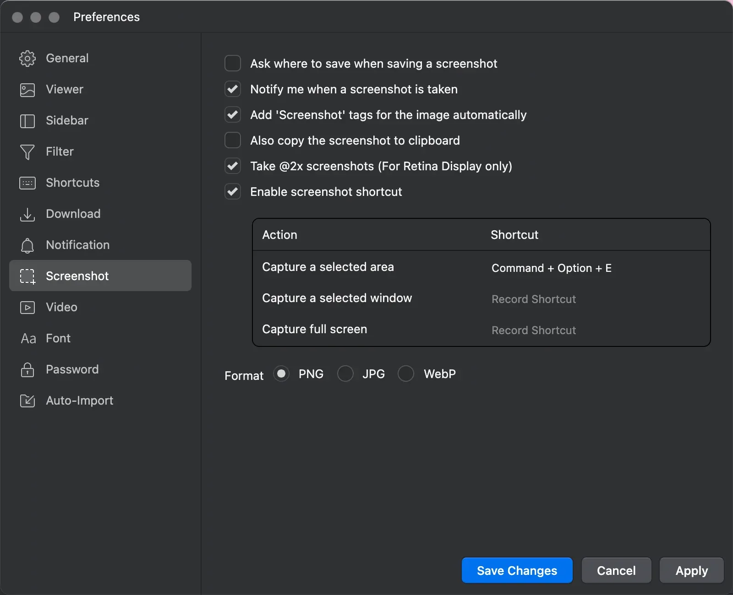The height and width of the screenshot is (595, 733).
Task: Click the Viewer picture icon
Action: 27,90
